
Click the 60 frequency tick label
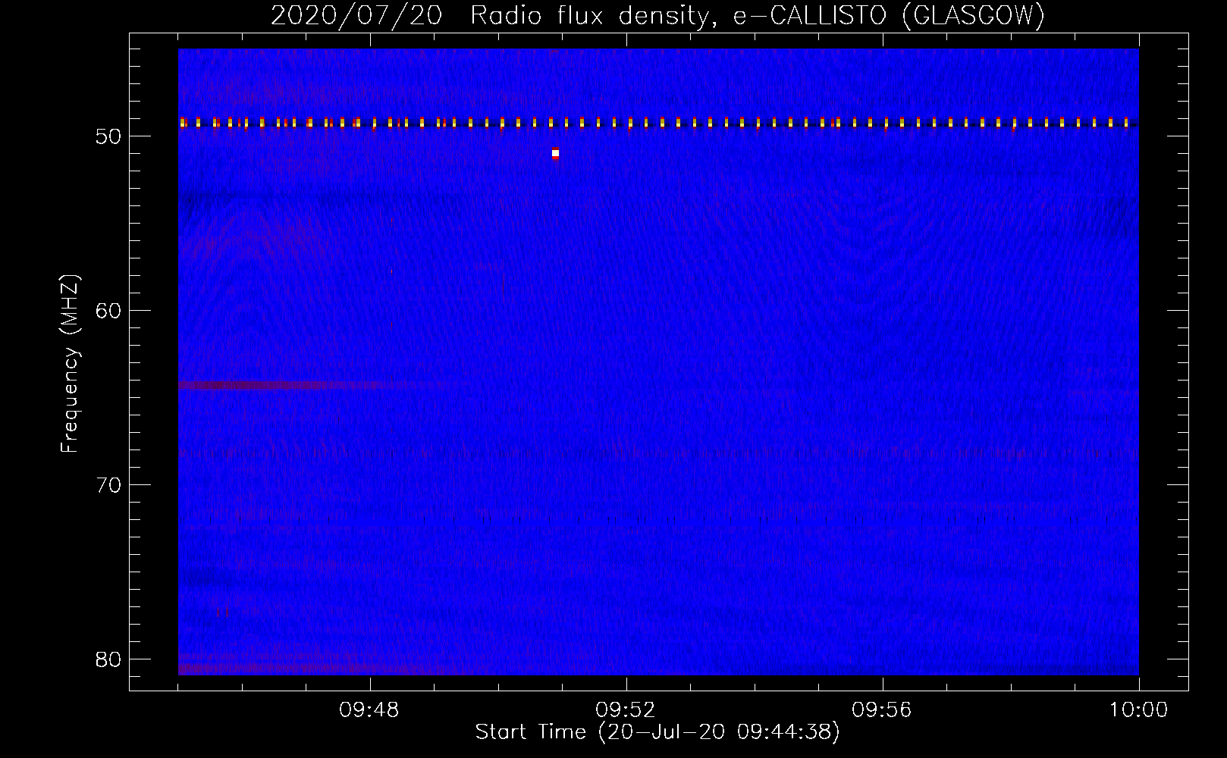point(109,311)
